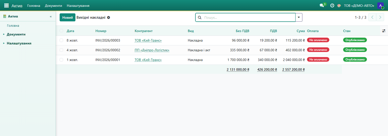Open ПП «Дніпро-Логістик» contractor link

point(152,50)
